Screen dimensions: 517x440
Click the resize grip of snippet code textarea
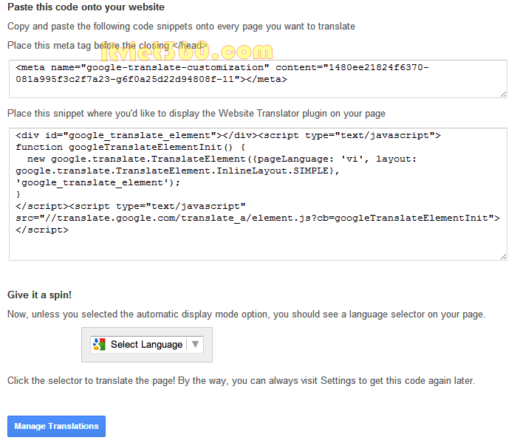(x=503, y=257)
